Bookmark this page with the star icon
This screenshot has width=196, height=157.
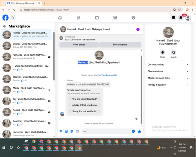click(x=180, y=10)
